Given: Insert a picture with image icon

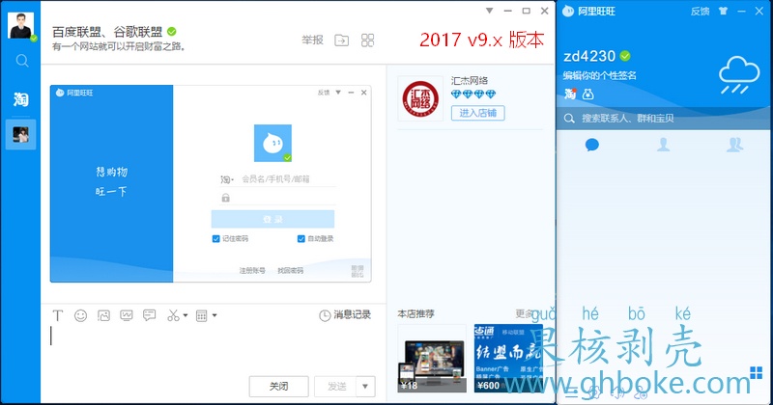Looking at the screenshot, I should pyautogui.click(x=103, y=315).
